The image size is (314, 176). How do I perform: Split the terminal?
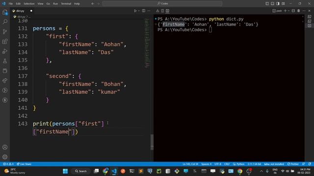[x=293, y=11]
